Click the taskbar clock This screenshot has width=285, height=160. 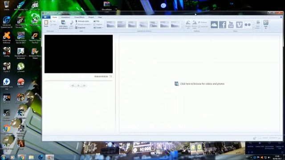coord(277,157)
